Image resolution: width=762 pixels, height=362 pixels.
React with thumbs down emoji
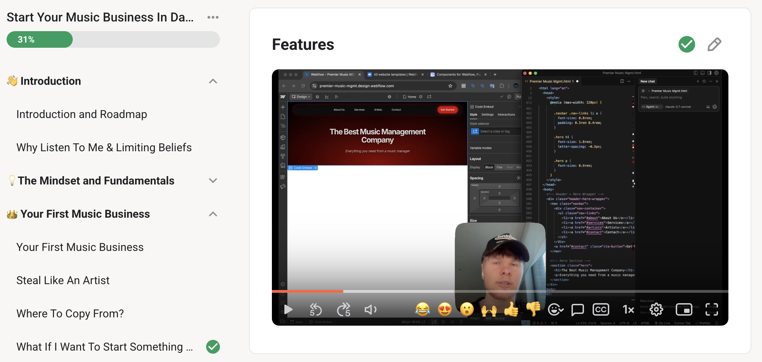click(533, 309)
